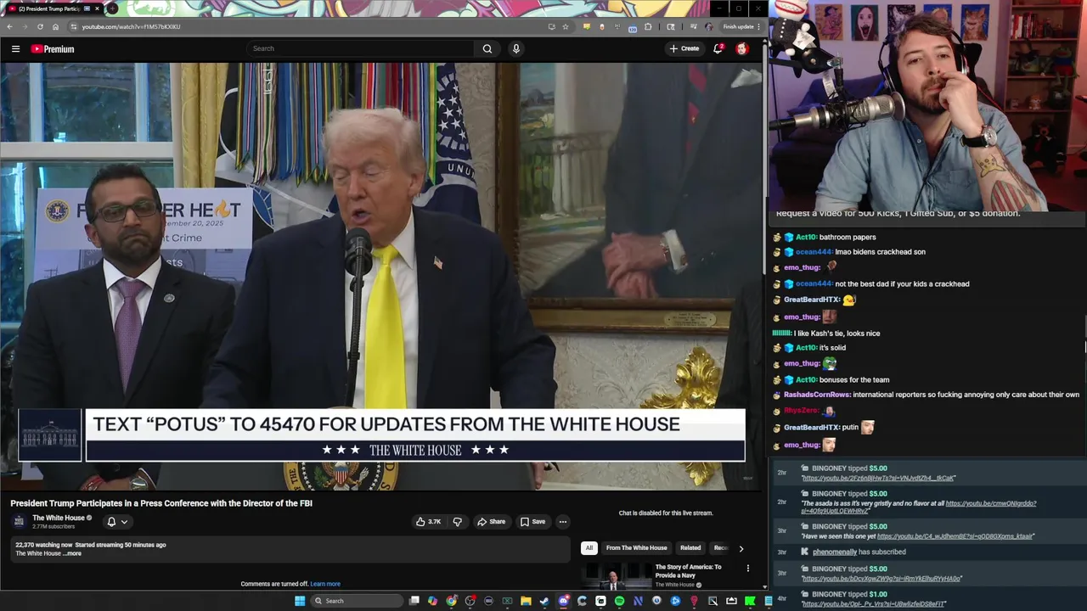
Task: Select the All filter chip
Action: 589,548
